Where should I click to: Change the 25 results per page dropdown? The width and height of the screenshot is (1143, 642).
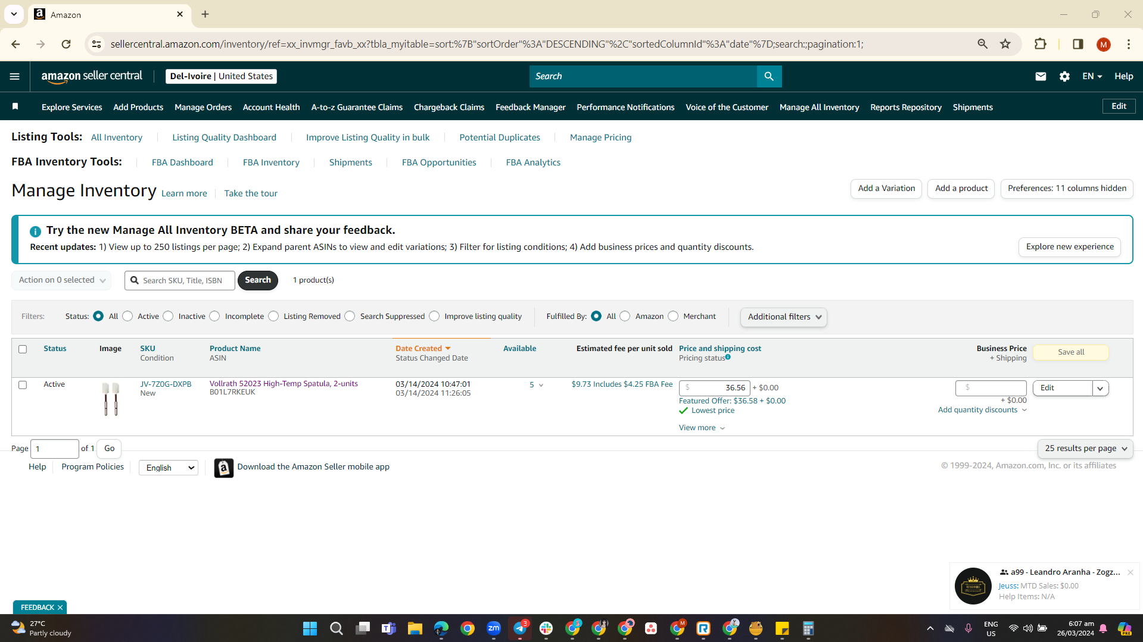coord(1085,449)
